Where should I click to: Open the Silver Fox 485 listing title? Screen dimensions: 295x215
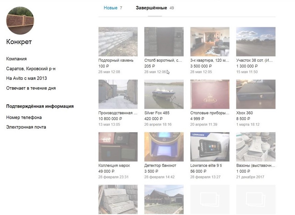pyautogui.click(x=157, y=113)
